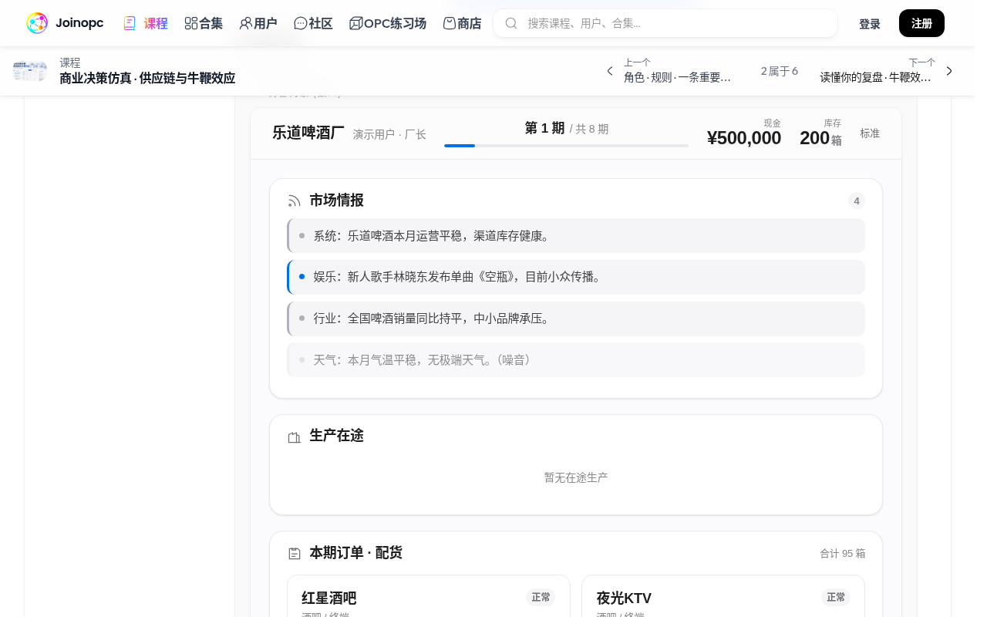Viewport: 987px width, 617px height.
Task: Select news item 系统：乐道啤酒本月运营平稳
Action: pyautogui.click(x=576, y=235)
